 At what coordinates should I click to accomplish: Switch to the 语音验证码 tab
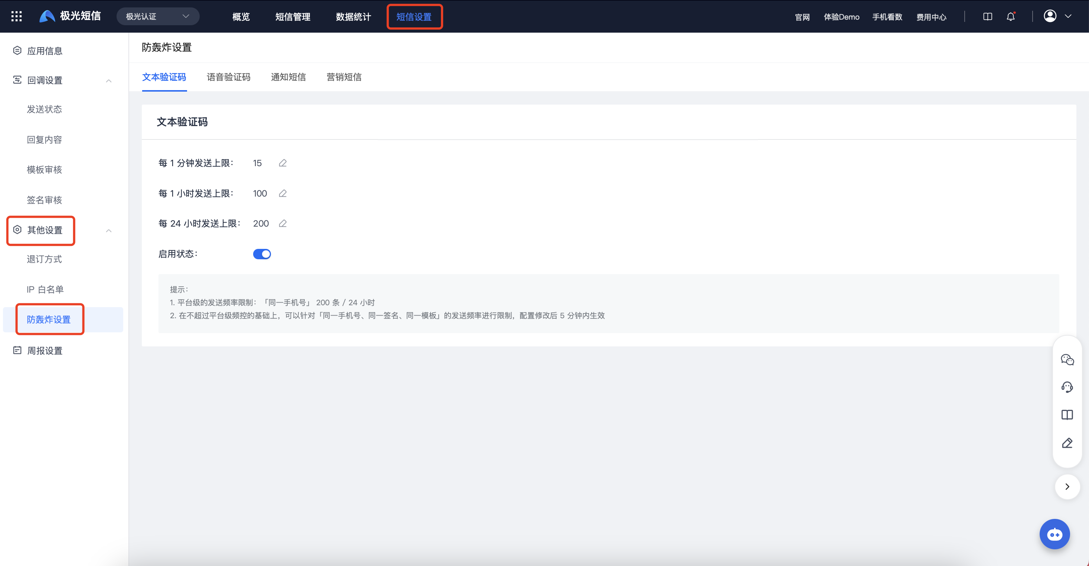[228, 77]
